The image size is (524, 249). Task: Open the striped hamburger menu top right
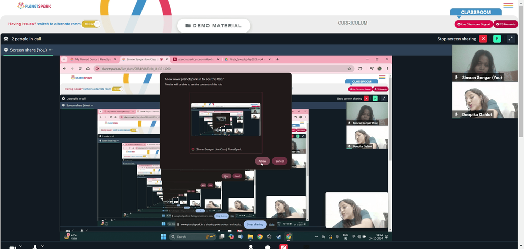coord(508,5)
